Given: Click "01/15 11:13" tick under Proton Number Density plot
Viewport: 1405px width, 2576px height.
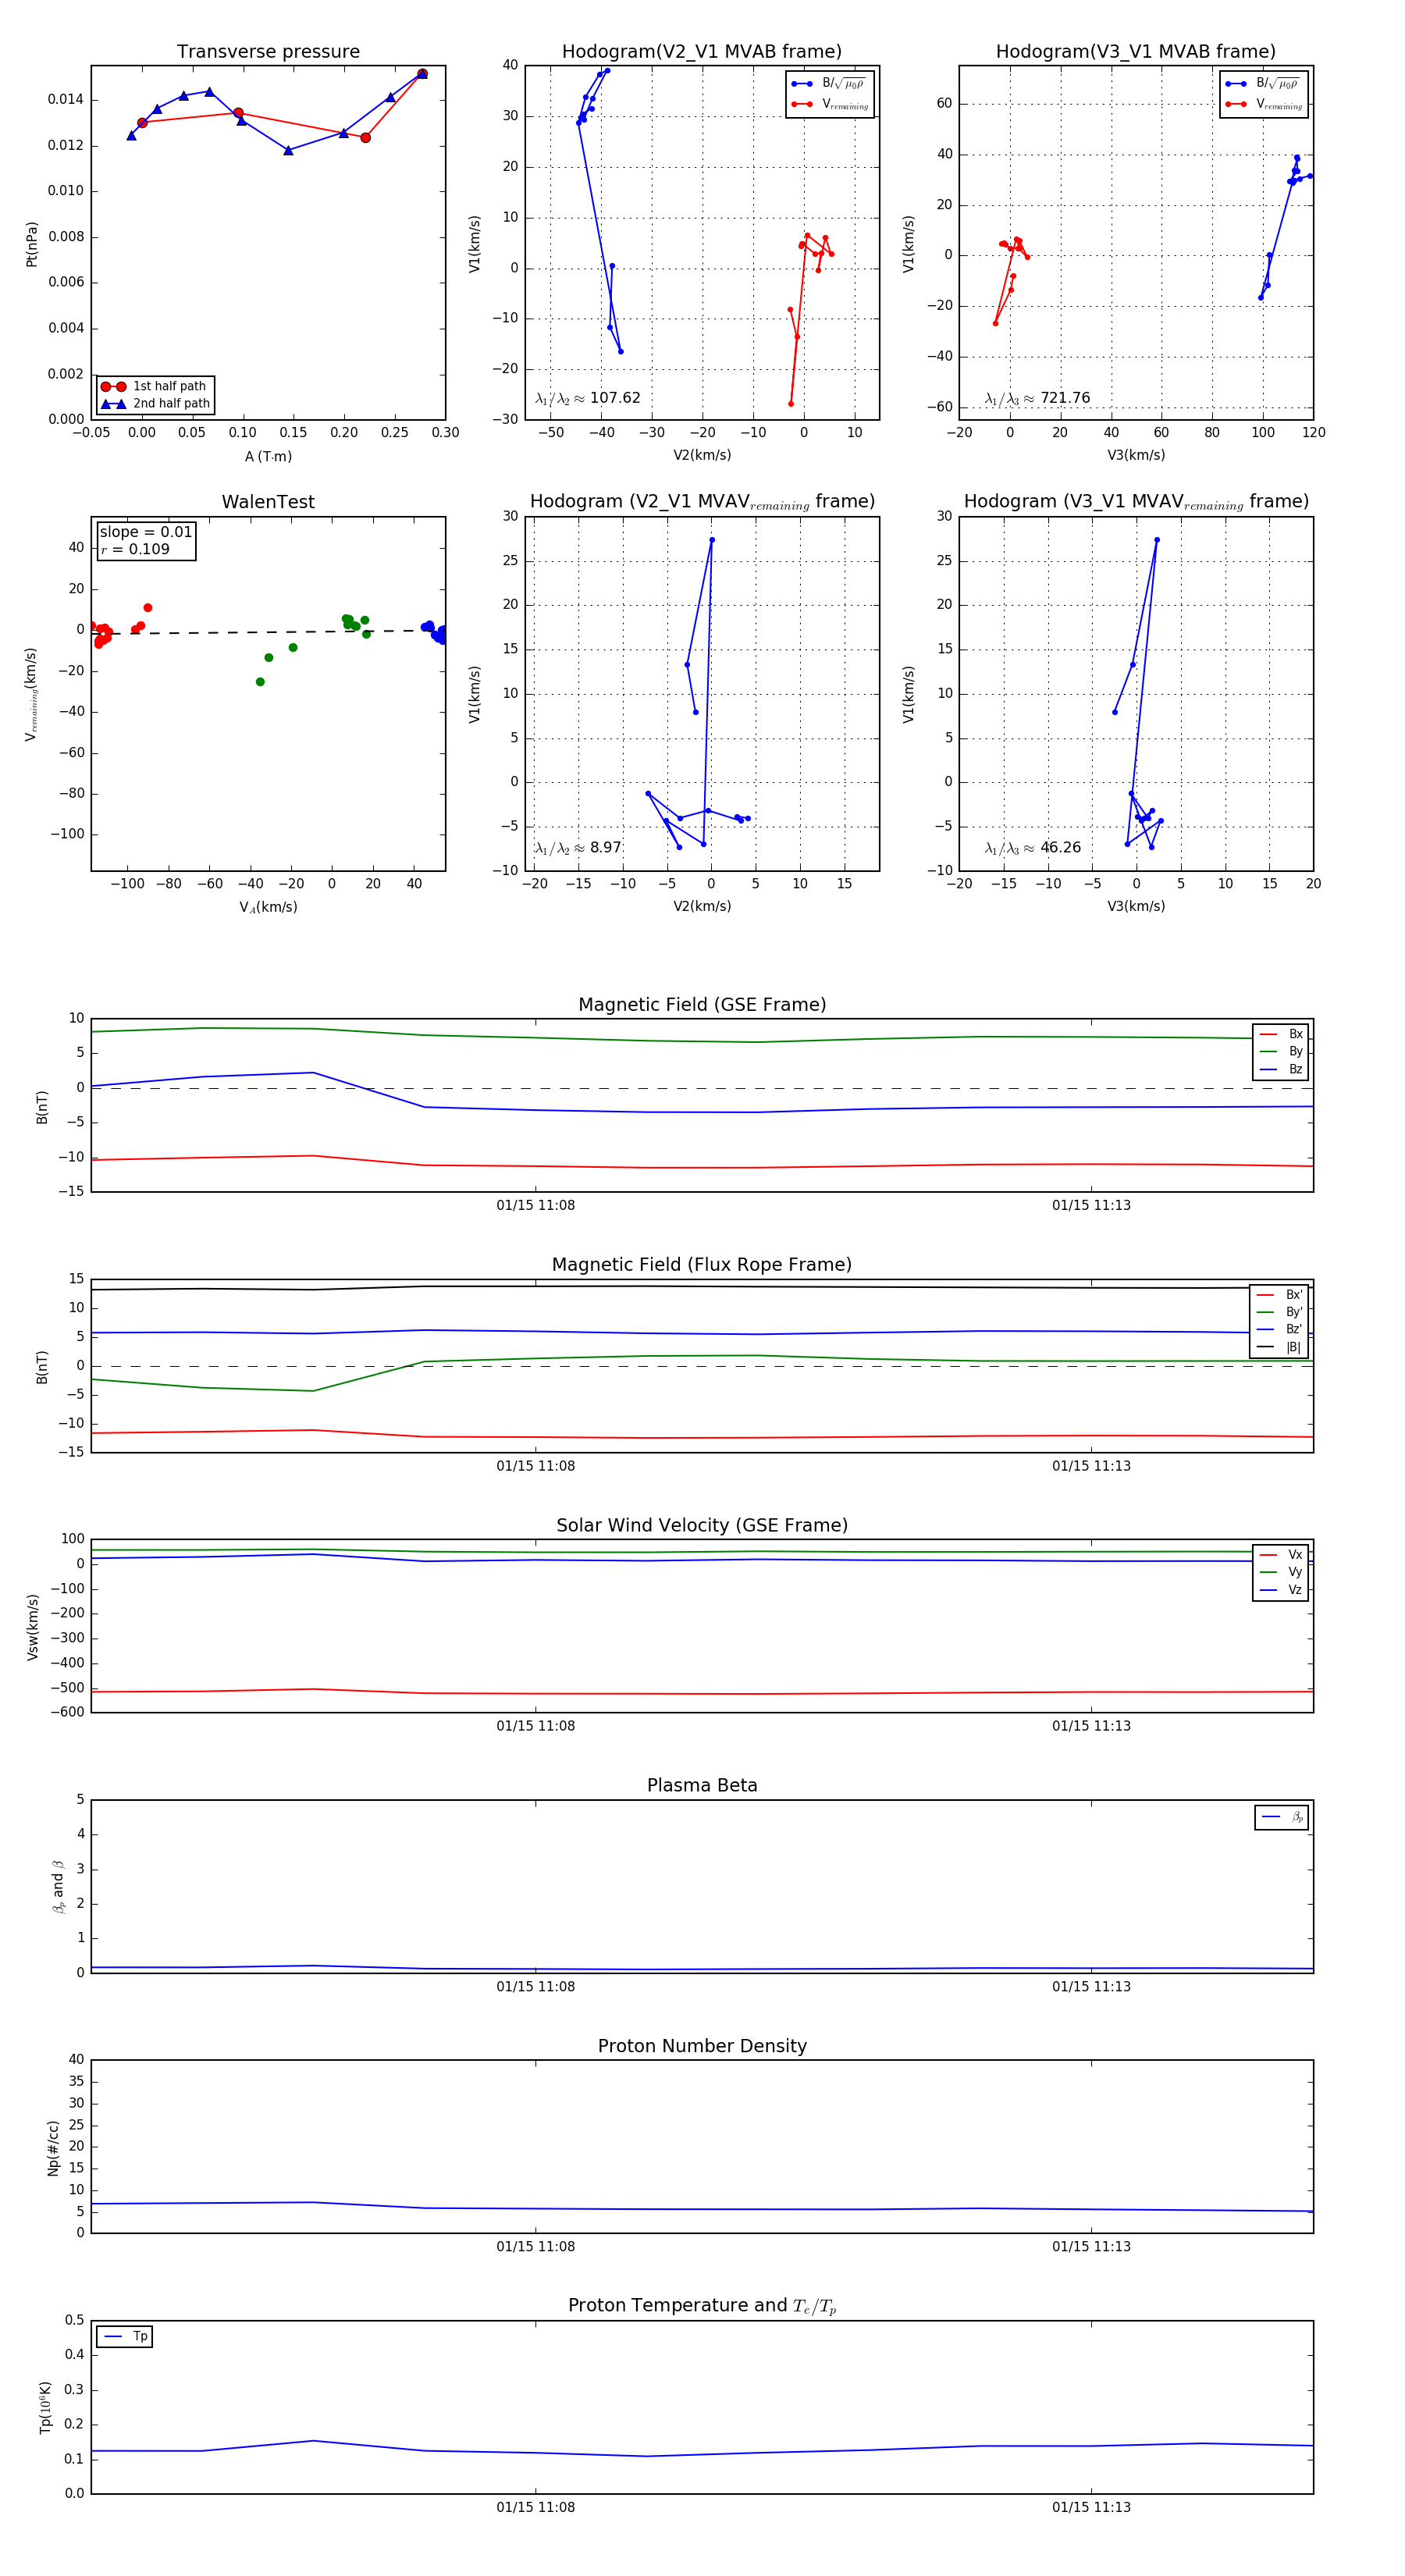Looking at the screenshot, I should pos(1091,2247).
